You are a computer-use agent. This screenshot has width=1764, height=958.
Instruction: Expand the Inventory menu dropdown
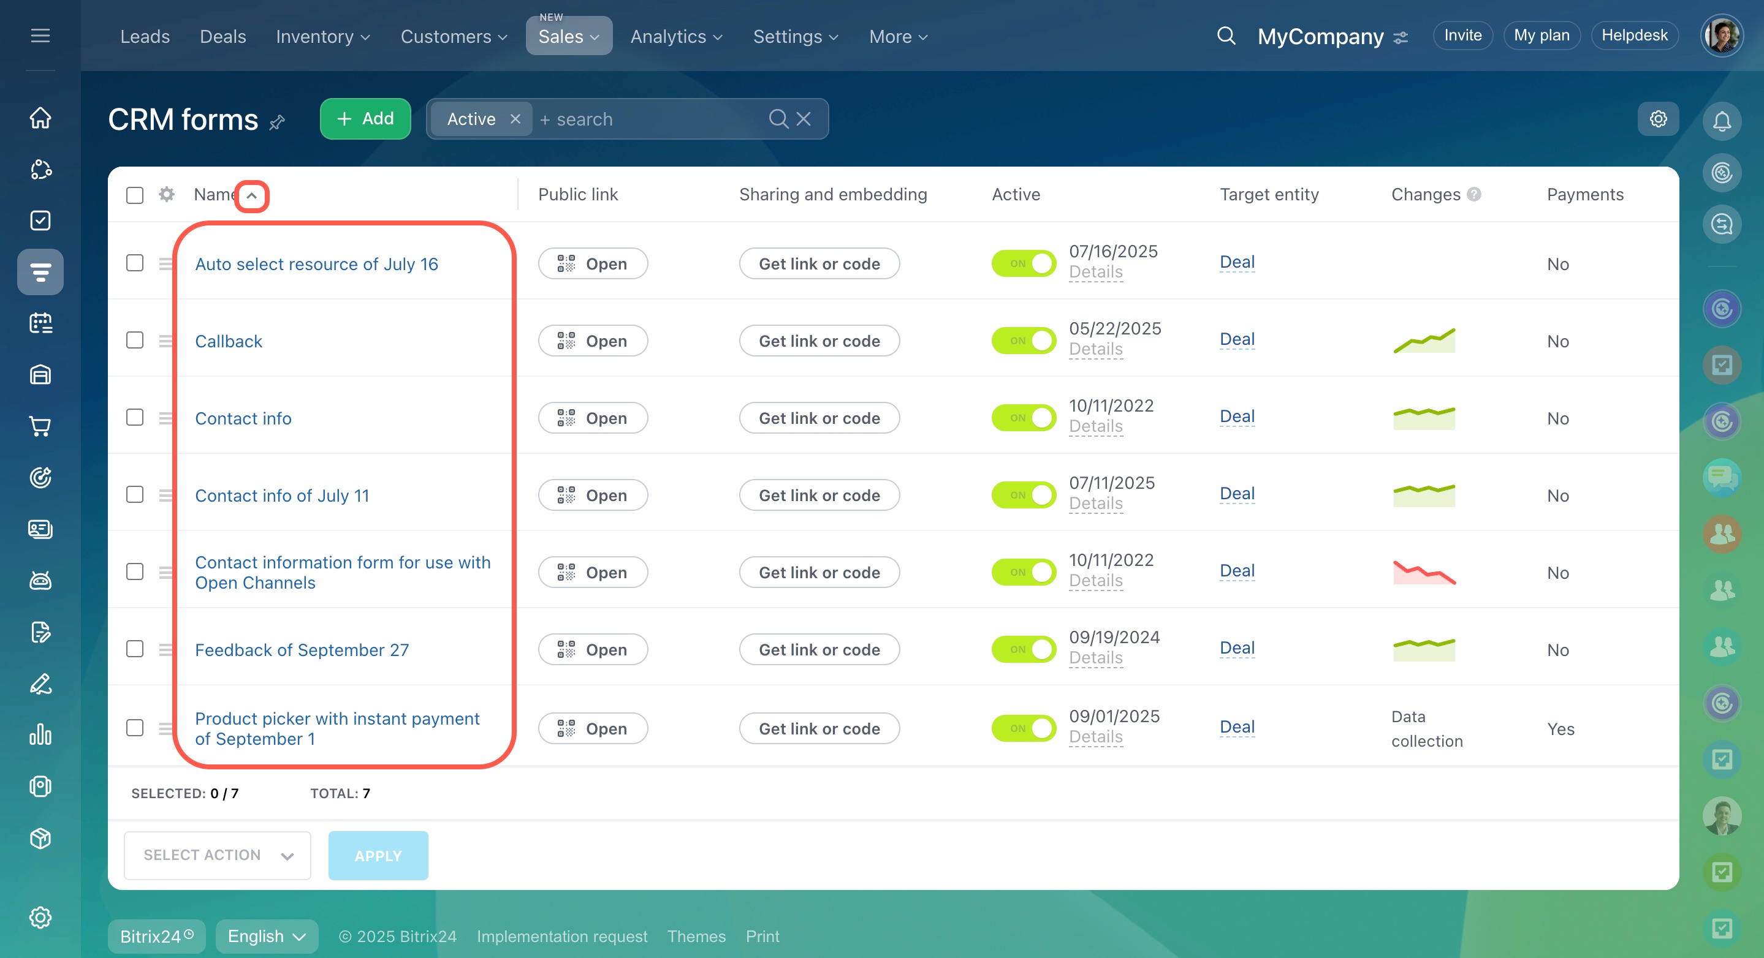pos(322,36)
